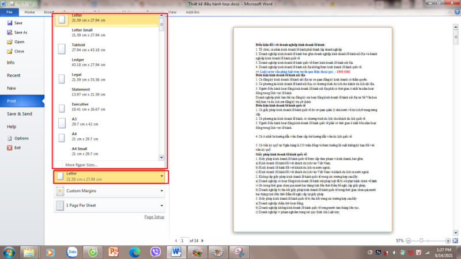Click preview scrollbar down arrow

point(456,233)
